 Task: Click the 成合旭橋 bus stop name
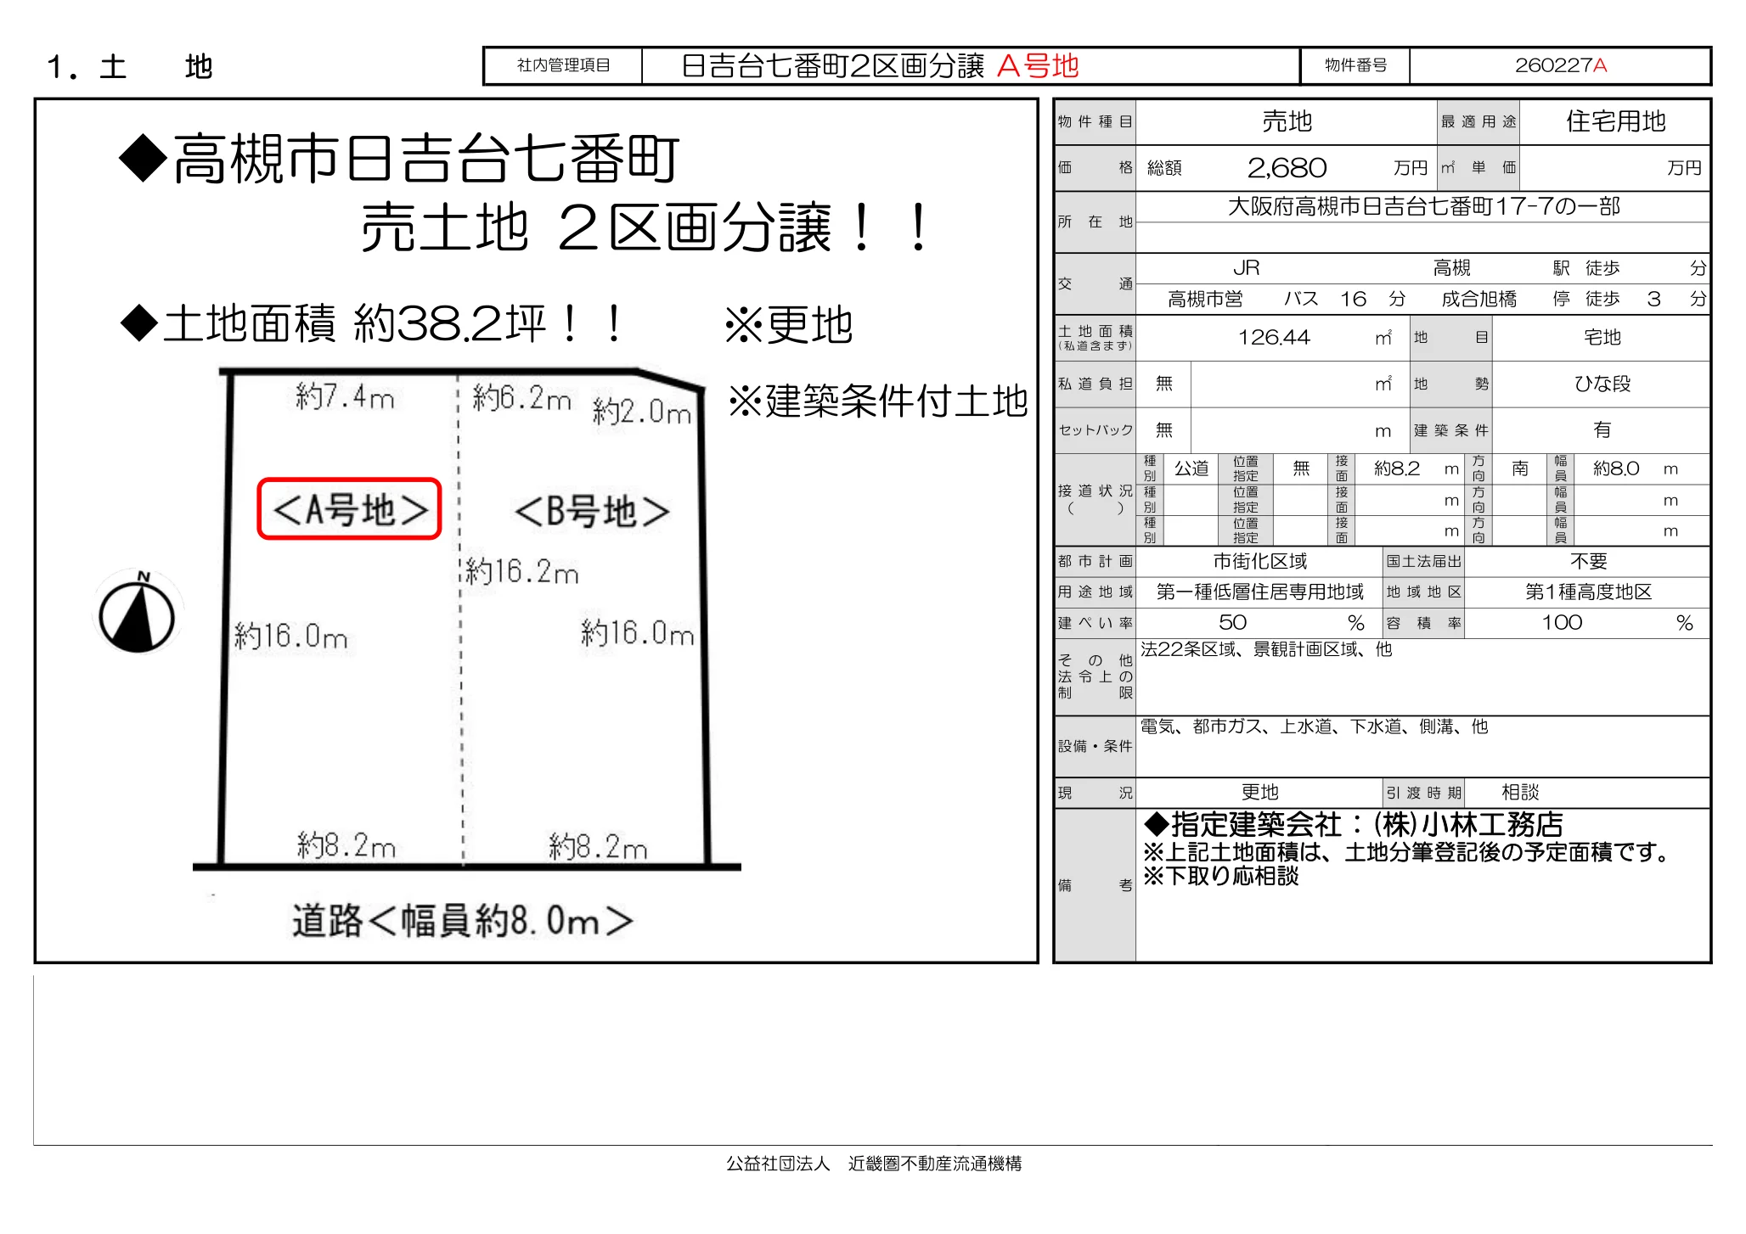(1478, 299)
